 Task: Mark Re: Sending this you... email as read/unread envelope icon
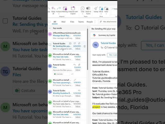pos(70,43)
